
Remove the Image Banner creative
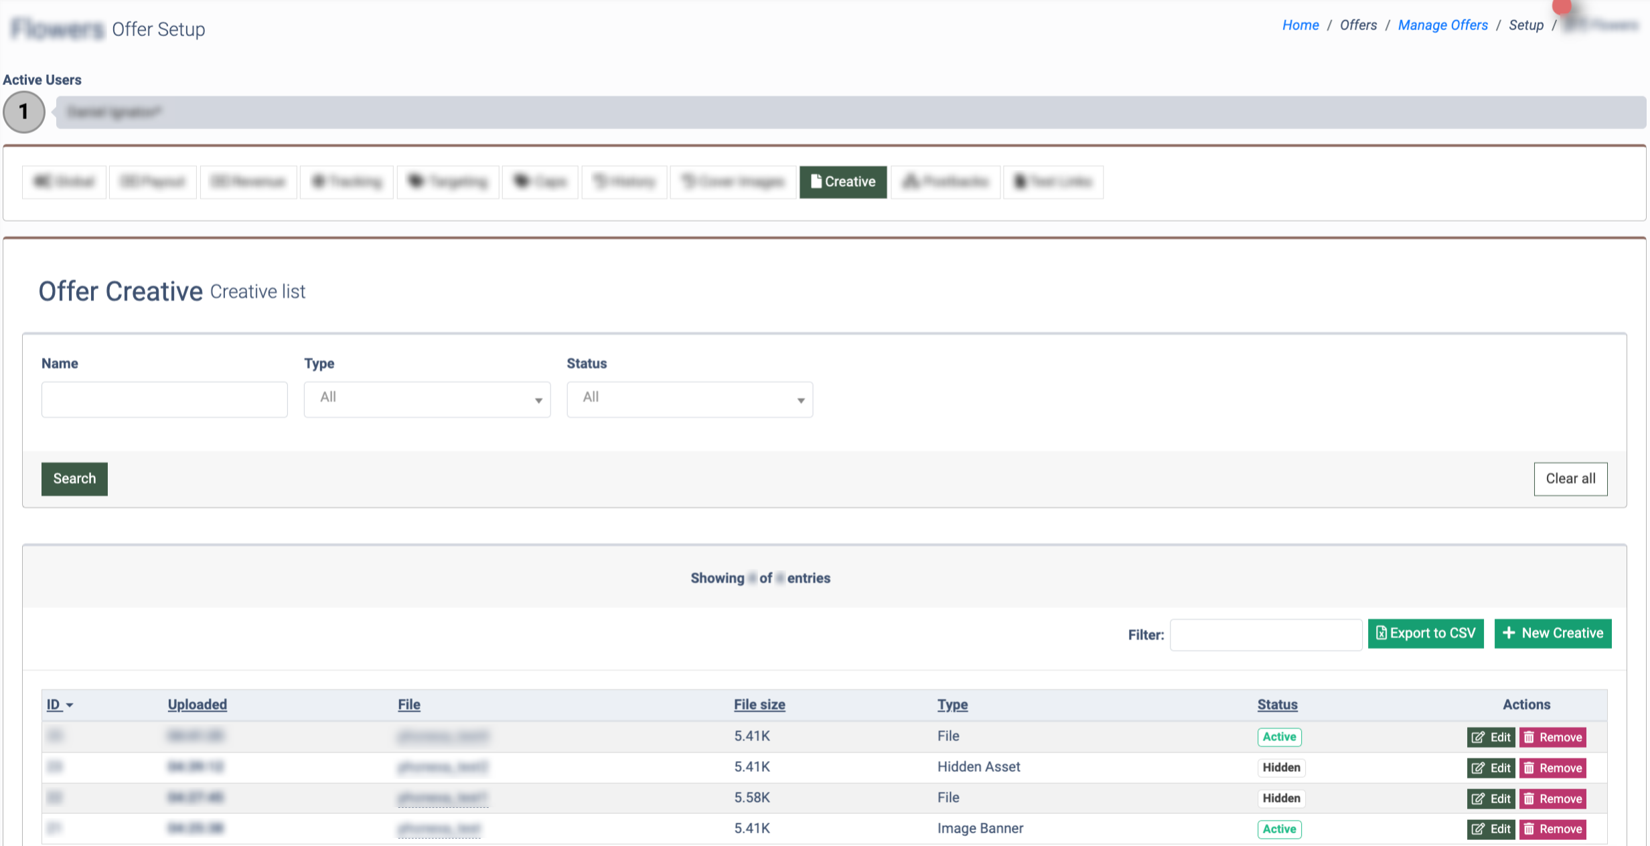[1552, 829]
